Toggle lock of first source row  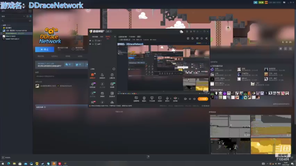click(x=93, y=41)
